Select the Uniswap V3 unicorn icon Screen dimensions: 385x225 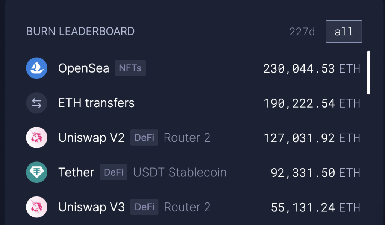[x=36, y=207]
